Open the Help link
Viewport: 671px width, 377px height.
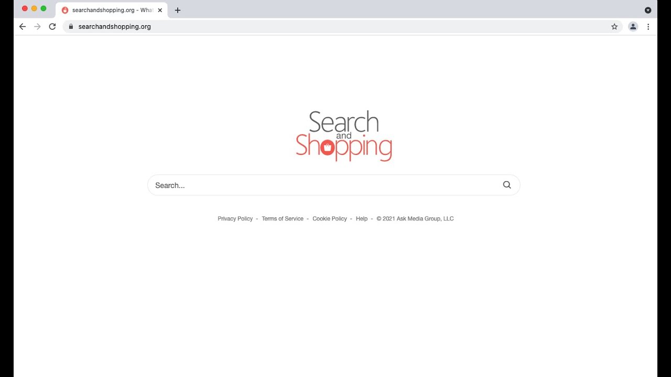click(362, 219)
